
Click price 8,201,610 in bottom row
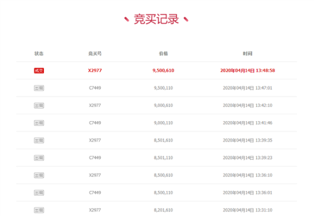point(163,210)
